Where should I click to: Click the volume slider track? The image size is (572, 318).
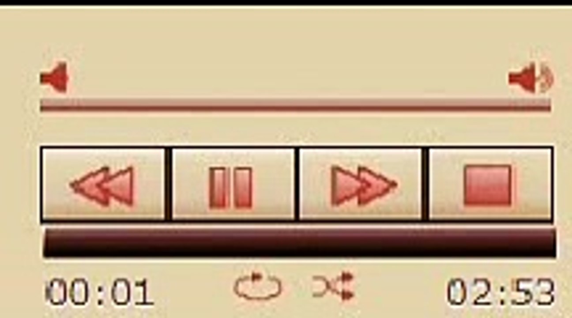296,106
